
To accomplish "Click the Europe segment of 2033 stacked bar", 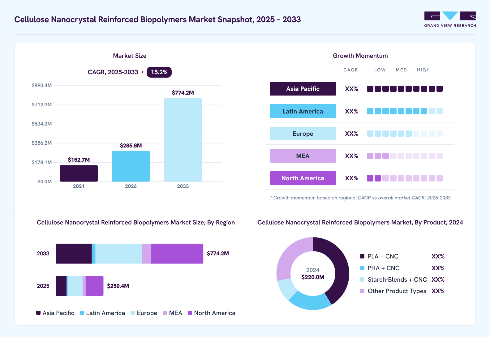I will pos(118,254).
